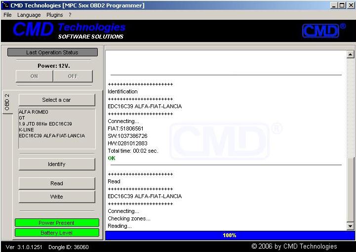Click the Power Present green indicator
This screenshot has width=356, height=252.
click(x=57, y=223)
